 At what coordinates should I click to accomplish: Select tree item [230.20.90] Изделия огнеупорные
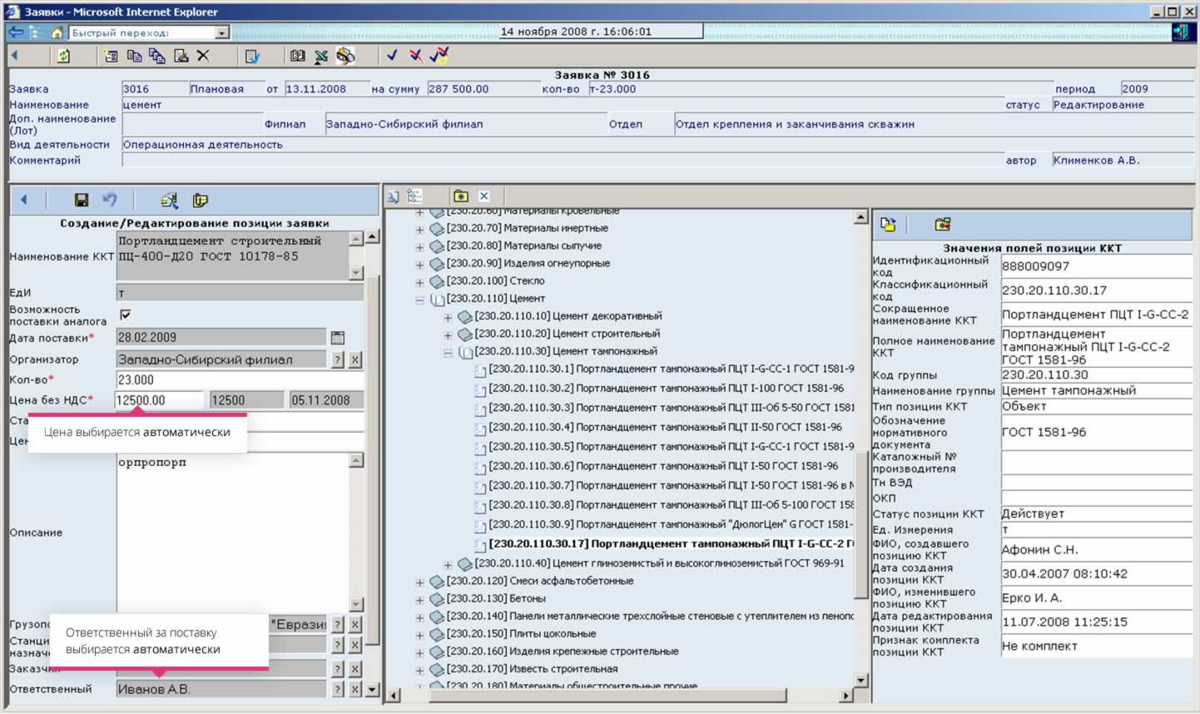pyautogui.click(x=528, y=263)
